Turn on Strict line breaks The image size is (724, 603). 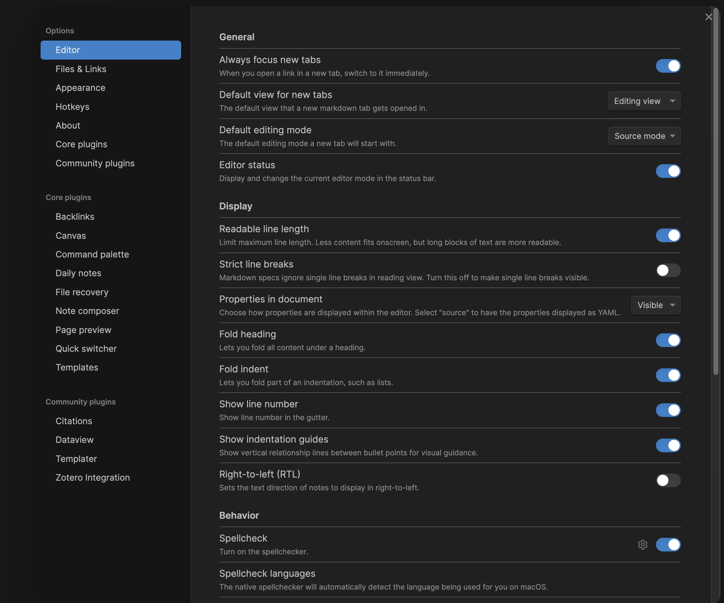point(668,271)
